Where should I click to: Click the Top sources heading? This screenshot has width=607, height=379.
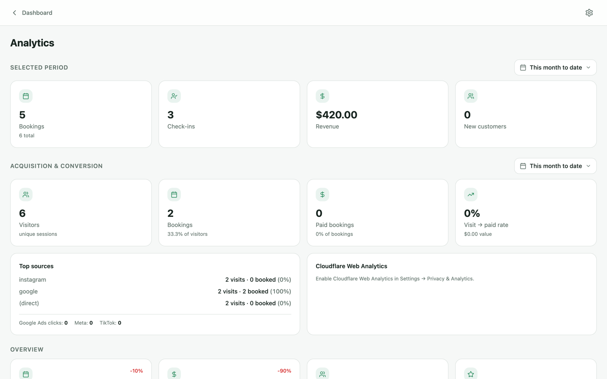click(36, 266)
